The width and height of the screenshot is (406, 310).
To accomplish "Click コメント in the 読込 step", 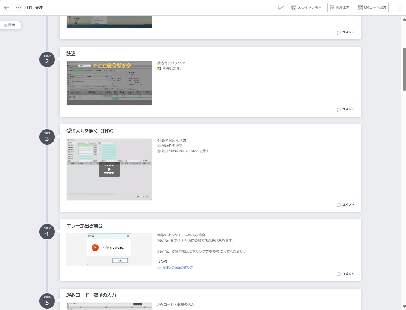I will click(x=346, y=109).
